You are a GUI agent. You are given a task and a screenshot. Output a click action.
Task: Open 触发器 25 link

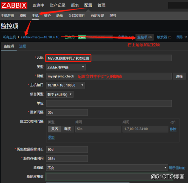164,37
